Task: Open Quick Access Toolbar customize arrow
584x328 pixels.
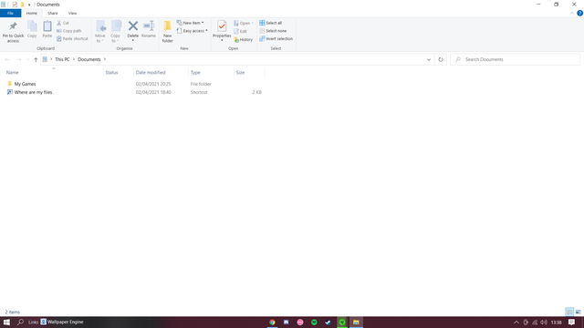Action: [x=29, y=5]
